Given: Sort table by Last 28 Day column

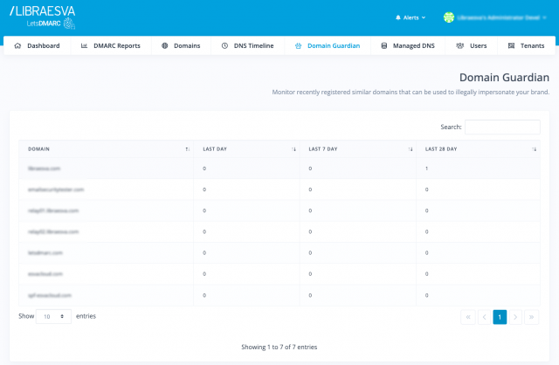Looking at the screenshot, I should pyautogui.click(x=479, y=149).
